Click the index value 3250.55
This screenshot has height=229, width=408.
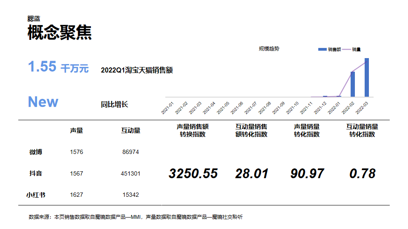(x=193, y=173)
